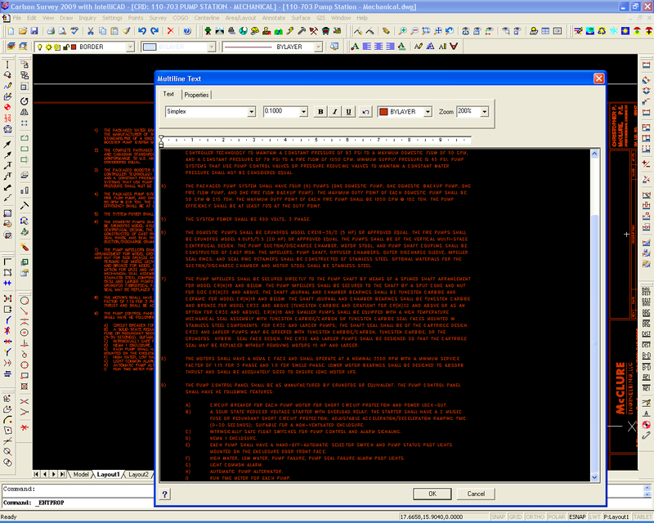Click the Italic formatting button
The height and width of the screenshot is (523, 654).
tap(335, 111)
